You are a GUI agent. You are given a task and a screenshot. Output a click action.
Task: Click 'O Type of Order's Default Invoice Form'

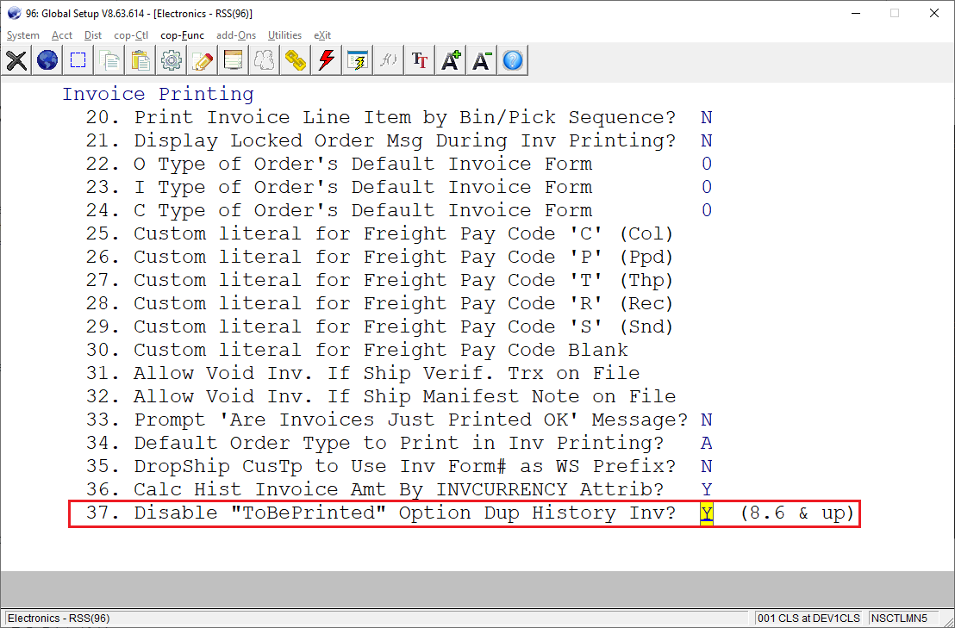pos(363,164)
